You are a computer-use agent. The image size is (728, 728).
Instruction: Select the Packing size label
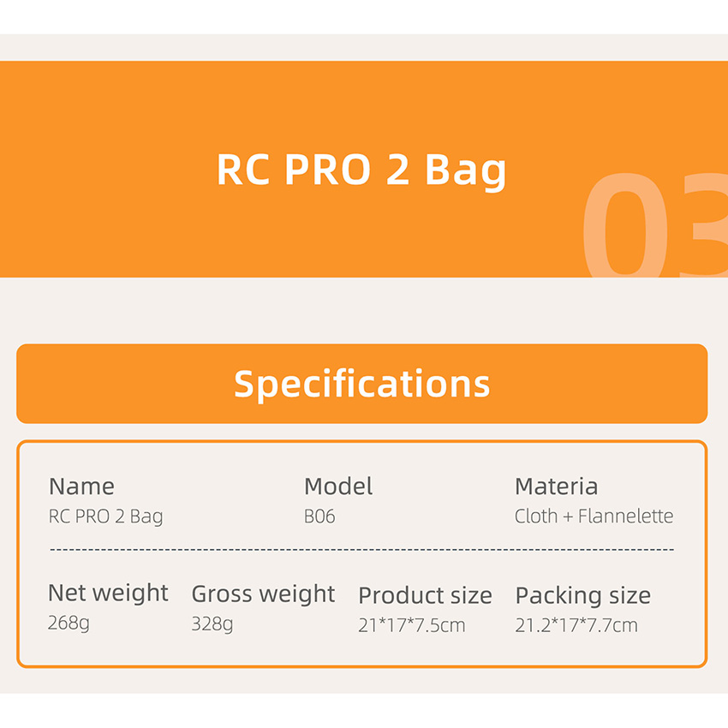coord(582,595)
